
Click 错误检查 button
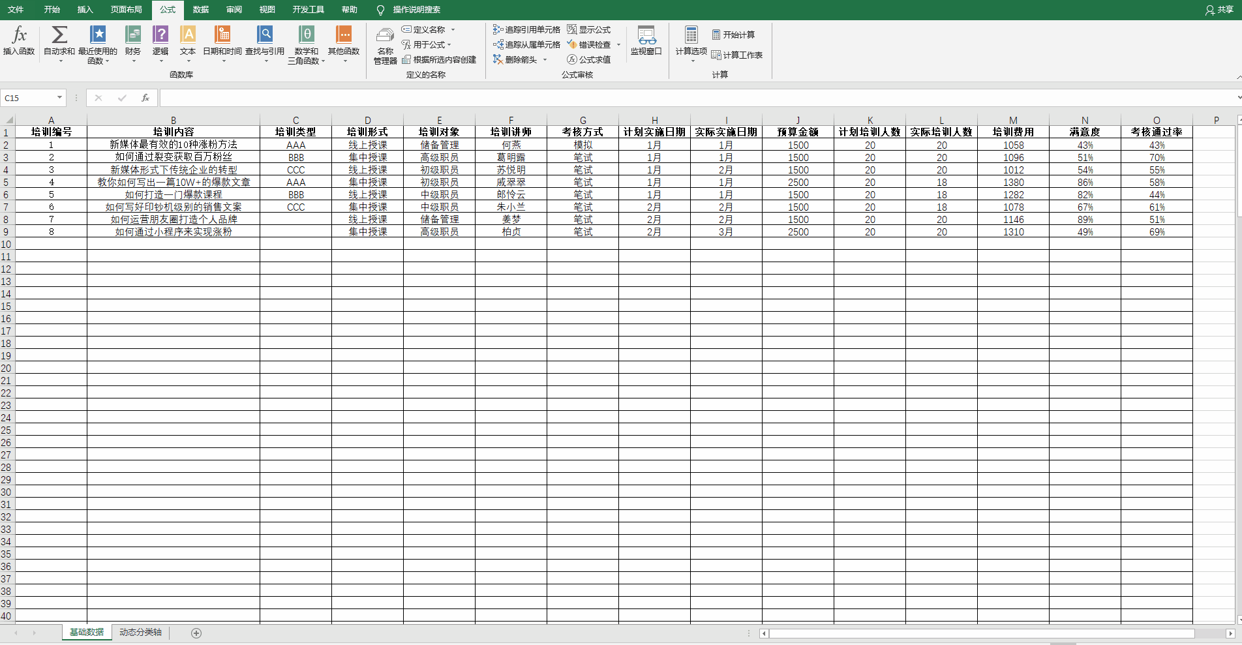589,44
